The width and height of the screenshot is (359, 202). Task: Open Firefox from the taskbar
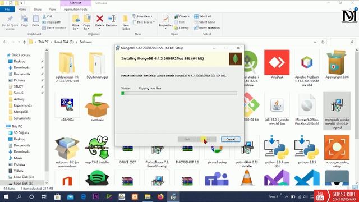click(x=160, y=197)
